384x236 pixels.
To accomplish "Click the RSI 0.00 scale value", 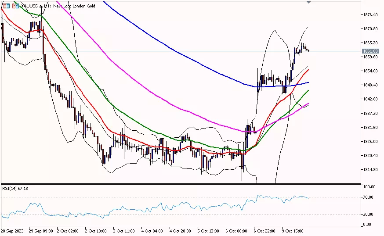I will coord(367,224).
